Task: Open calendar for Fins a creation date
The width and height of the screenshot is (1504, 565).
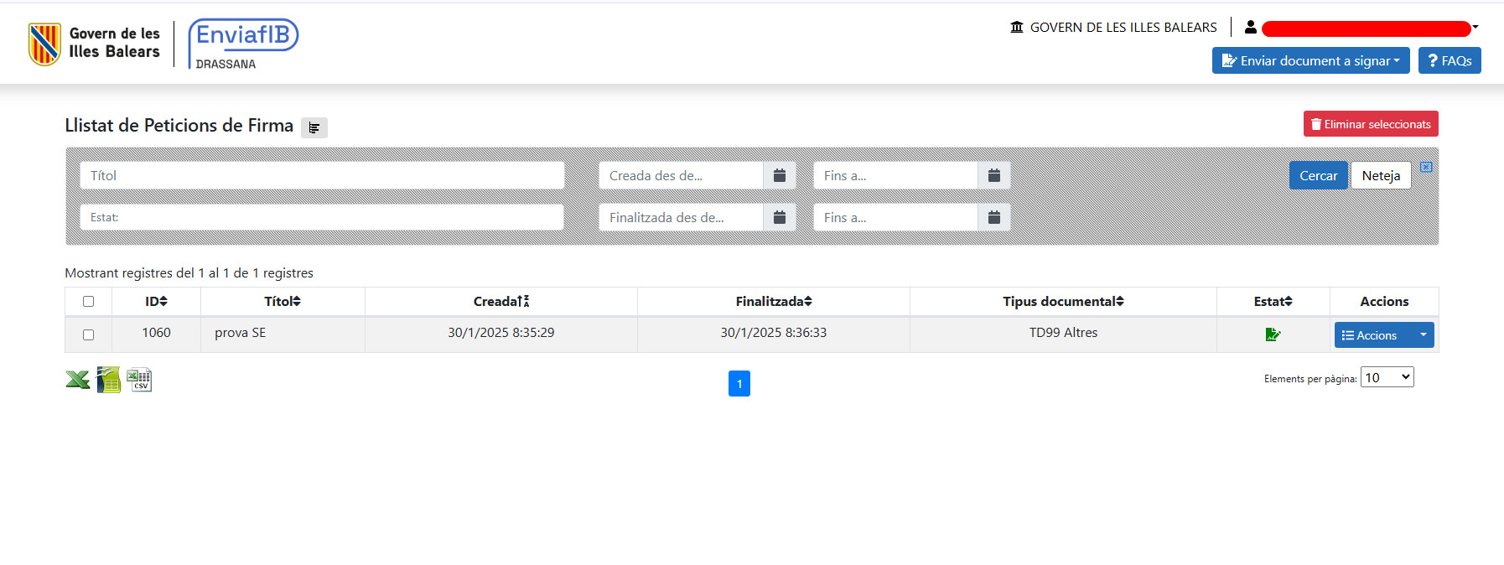Action: [x=994, y=175]
